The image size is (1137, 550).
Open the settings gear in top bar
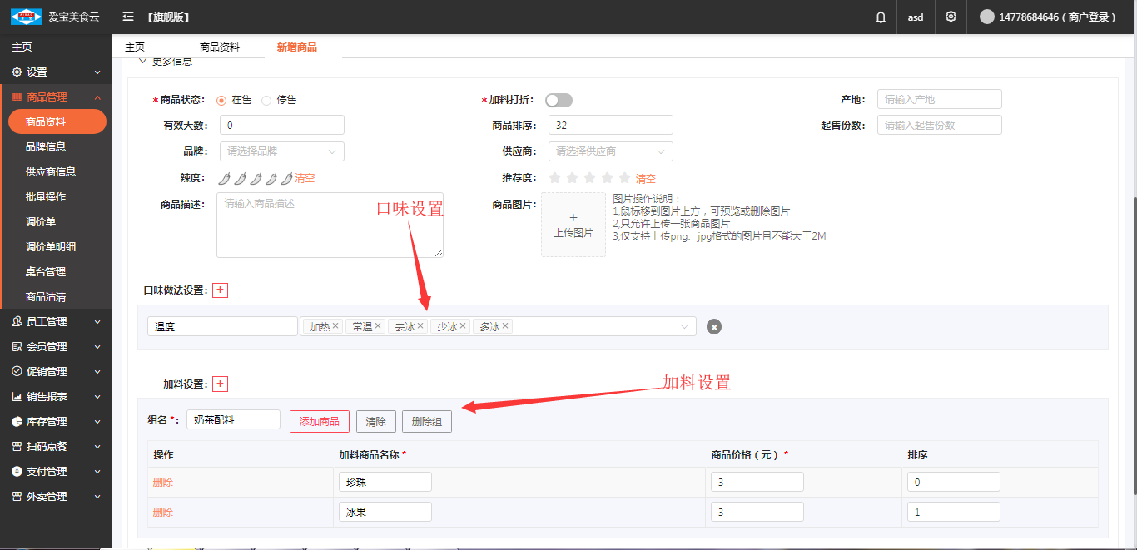click(951, 17)
